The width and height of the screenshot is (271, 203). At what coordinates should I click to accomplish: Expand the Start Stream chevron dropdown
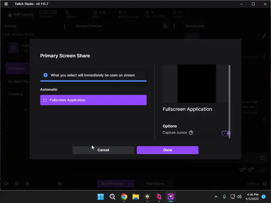pos(130,184)
